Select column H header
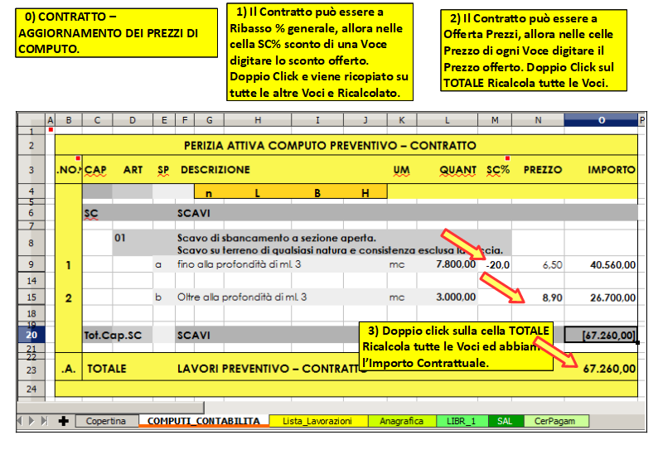This screenshot has height=464, width=658. [x=258, y=120]
